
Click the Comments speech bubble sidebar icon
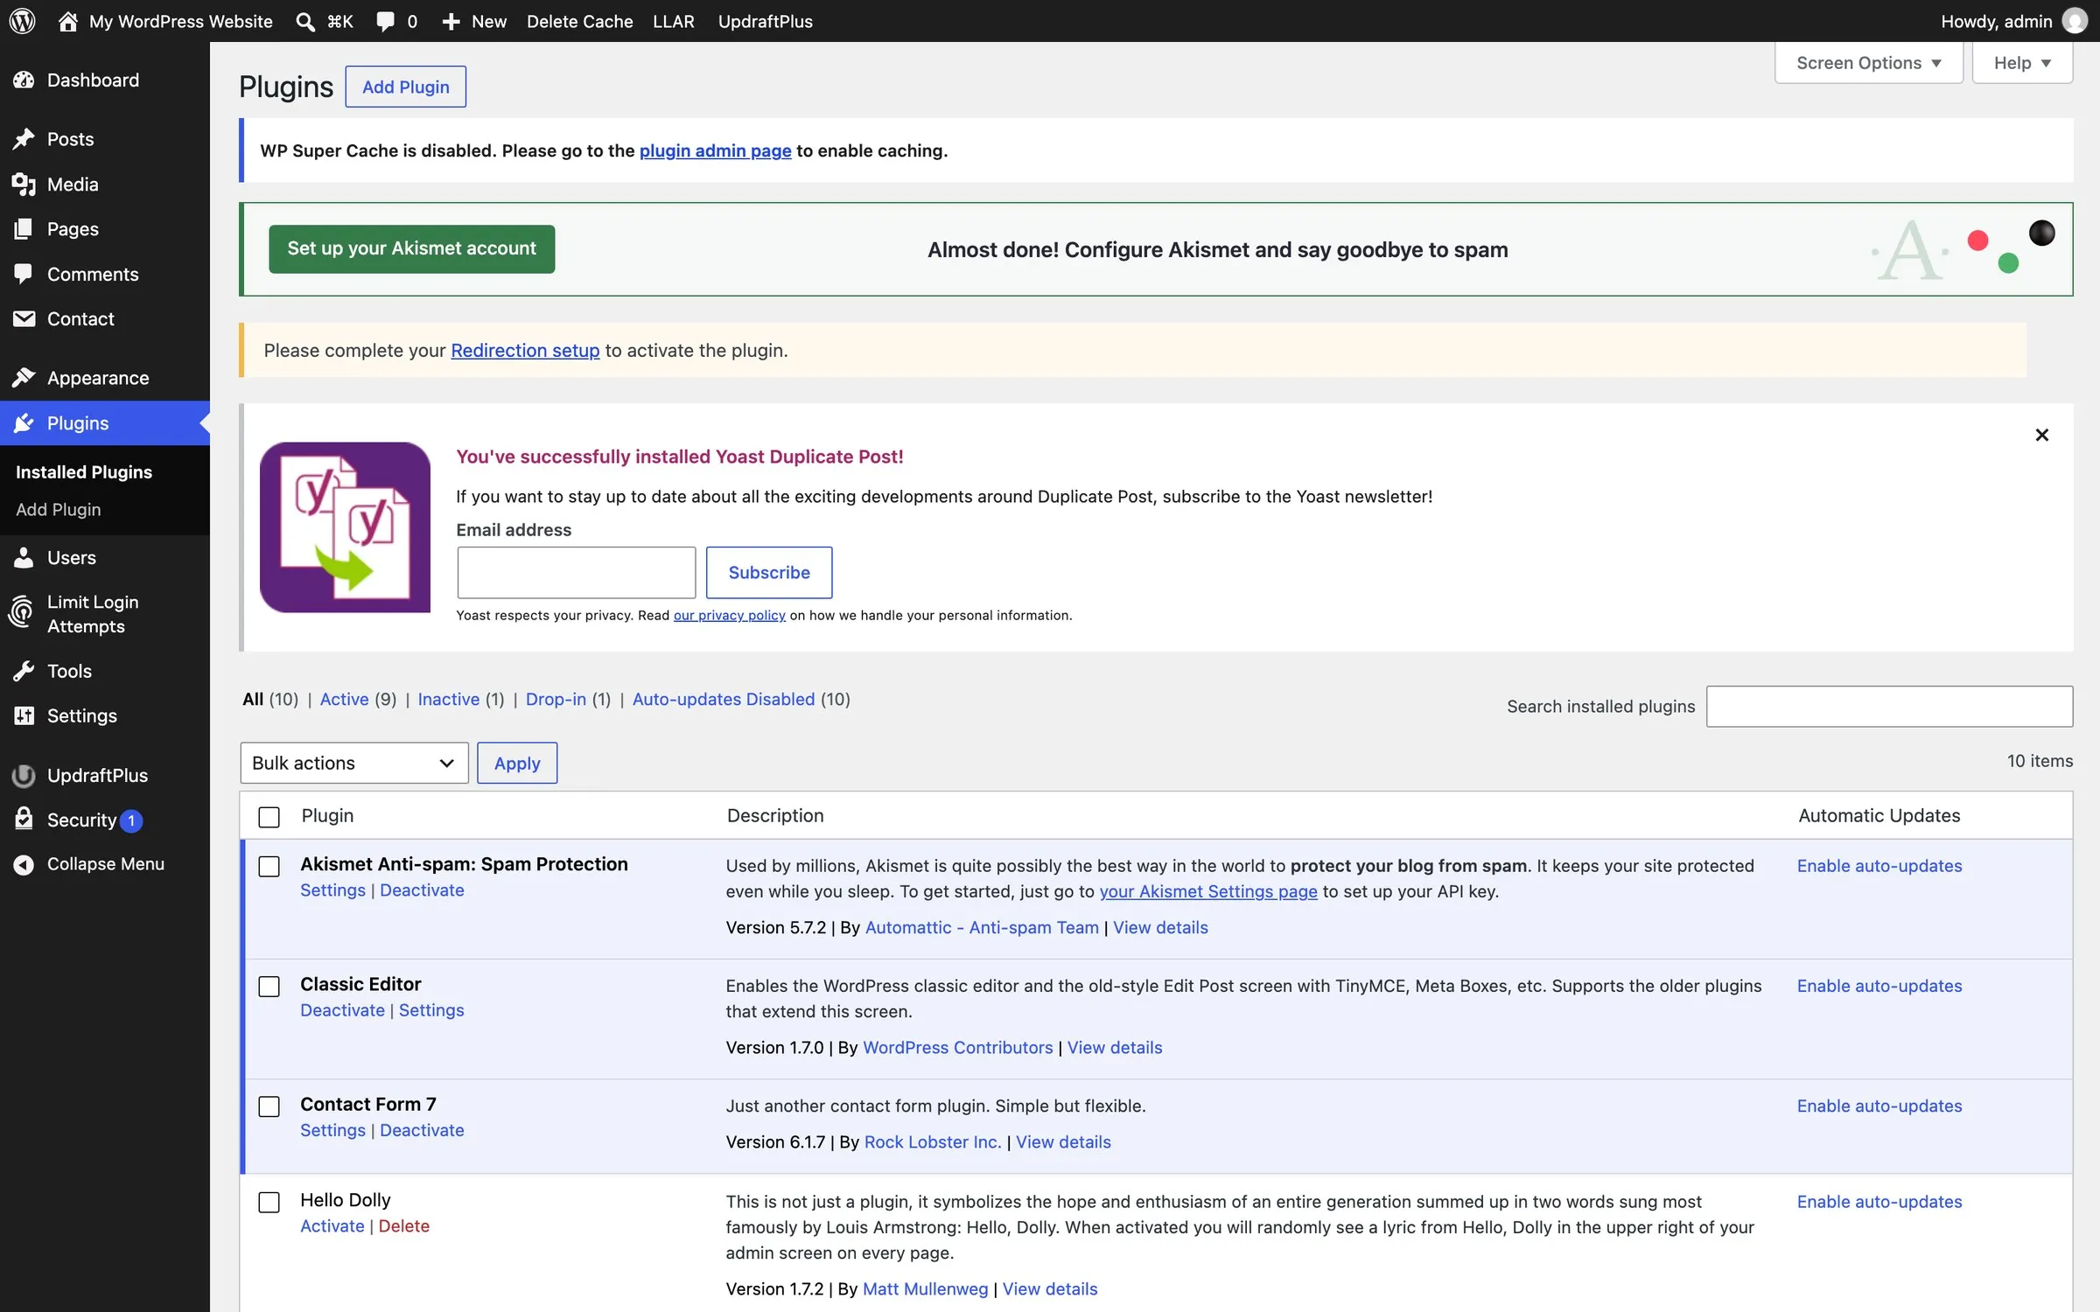click(x=24, y=274)
